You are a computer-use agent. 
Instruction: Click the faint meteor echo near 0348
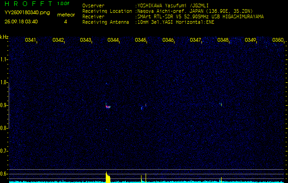(221, 104)
